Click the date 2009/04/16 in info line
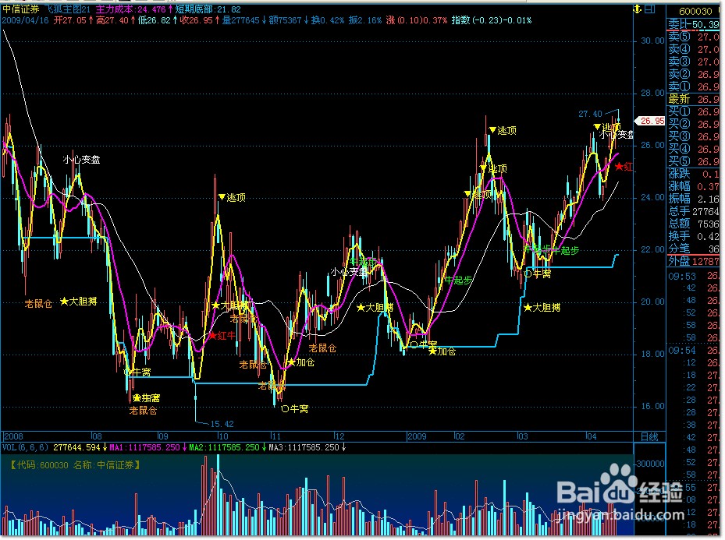The image size is (725, 540). [25, 20]
